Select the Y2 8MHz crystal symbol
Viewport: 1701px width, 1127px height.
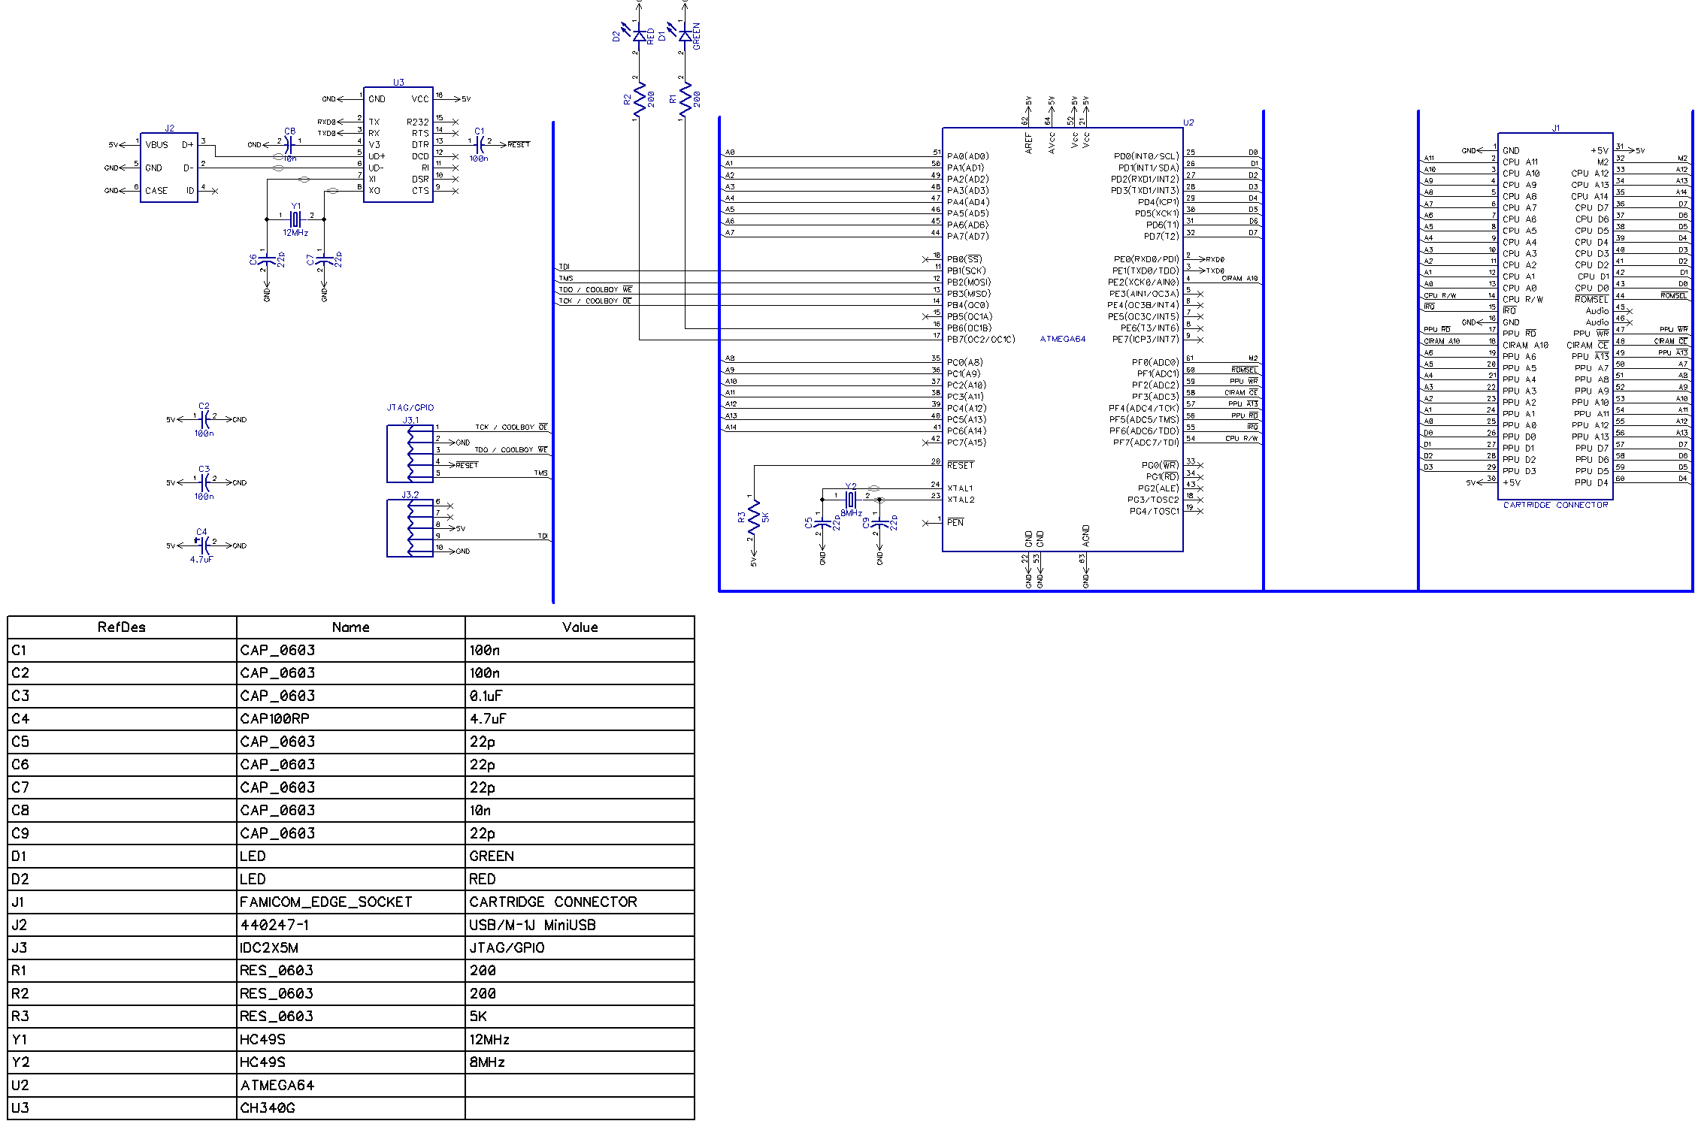click(851, 499)
